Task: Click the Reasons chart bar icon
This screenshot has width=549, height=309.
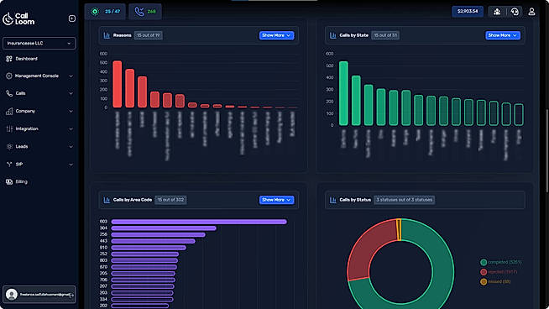Action: click(107, 35)
